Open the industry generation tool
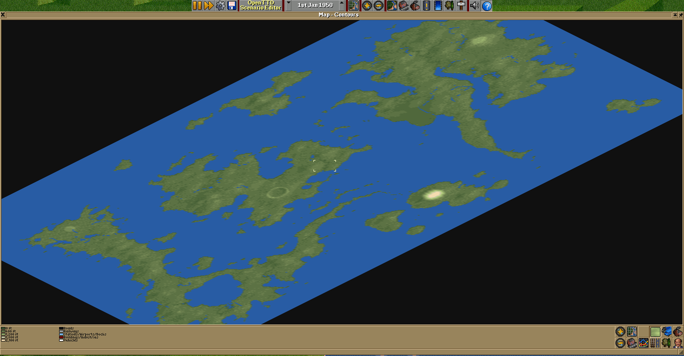This screenshot has width=684, height=356. click(x=415, y=5)
